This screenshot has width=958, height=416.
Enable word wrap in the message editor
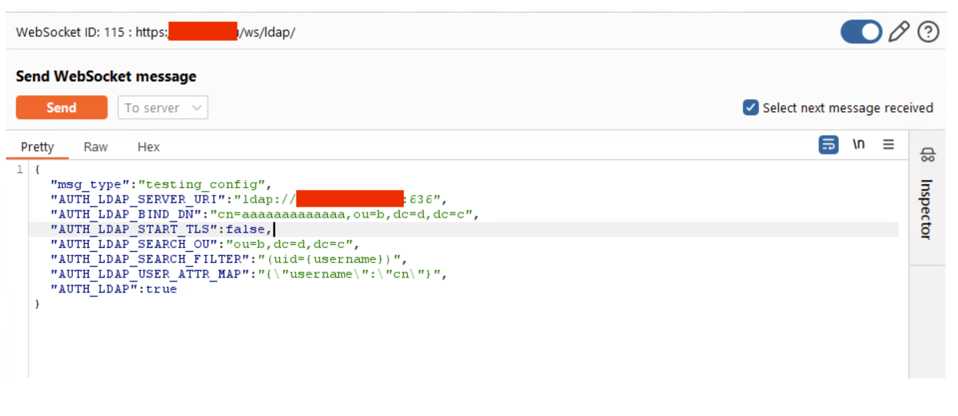tap(828, 145)
